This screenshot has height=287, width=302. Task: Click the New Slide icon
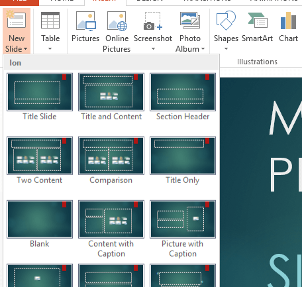(16, 19)
